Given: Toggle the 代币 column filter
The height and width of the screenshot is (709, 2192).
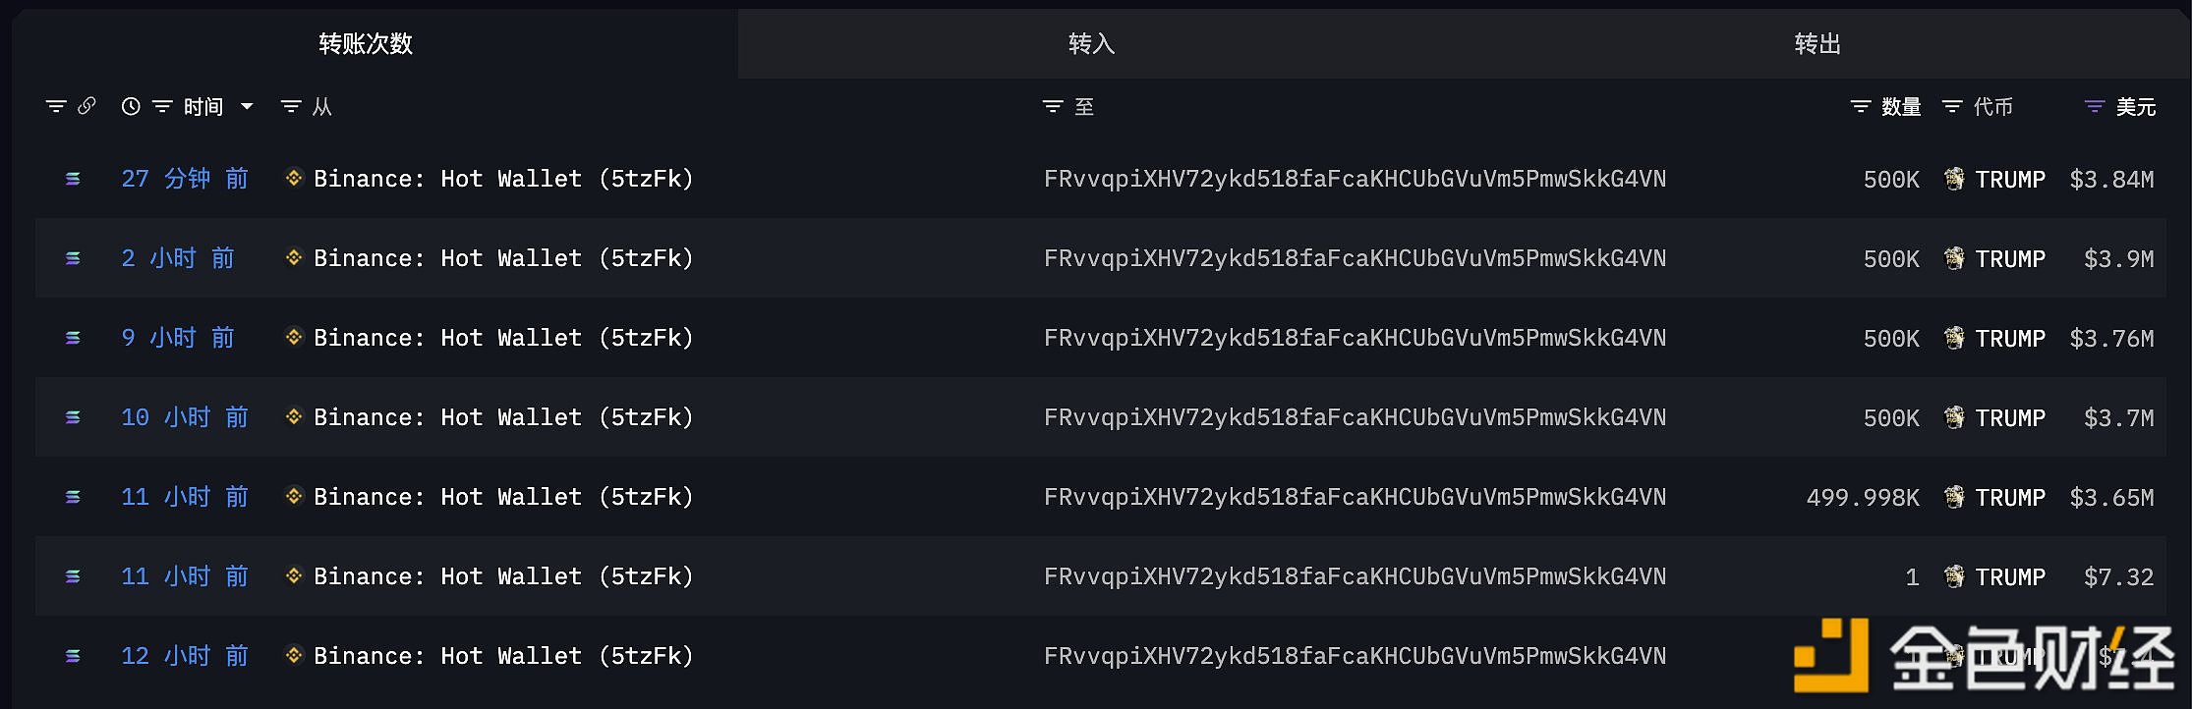Looking at the screenshot, I should click(1952, 106).
